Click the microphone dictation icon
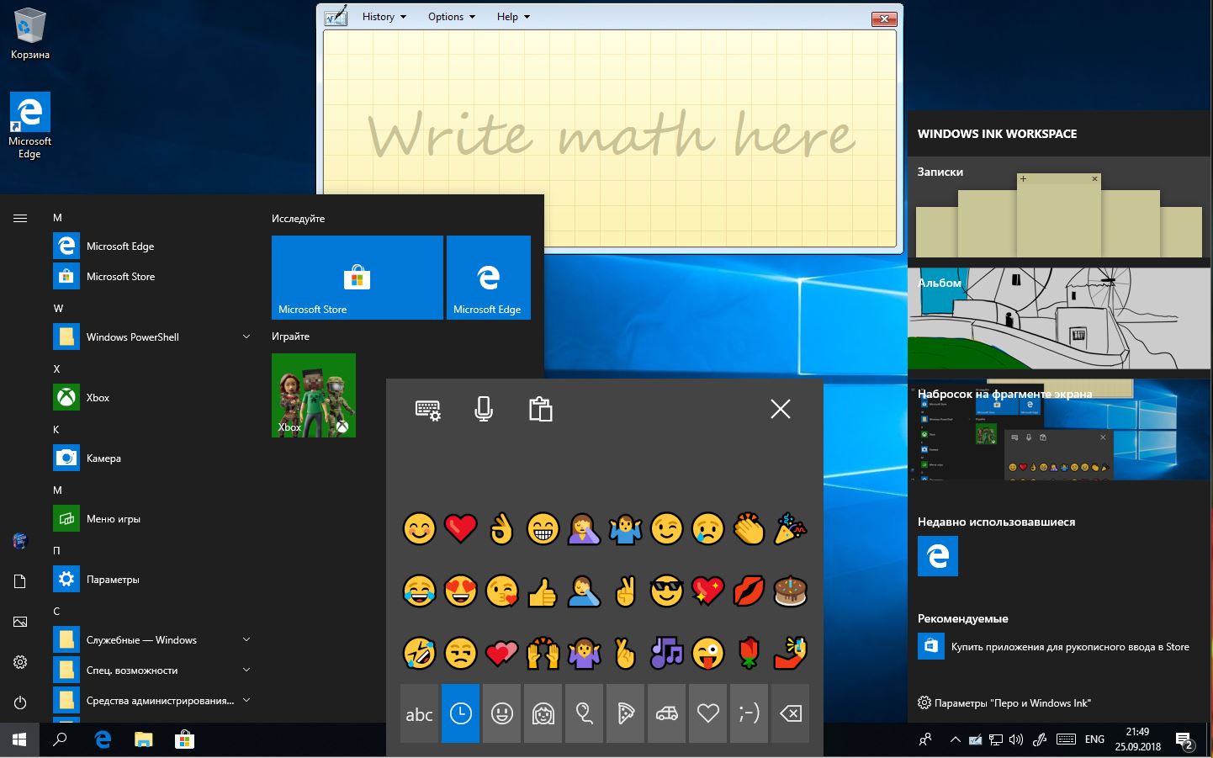This screenshot has width=1213, height=758. click(x=484, y=410)
